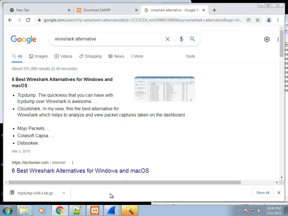Click the horizontal scrollbar left arrow

click(6, 182)
